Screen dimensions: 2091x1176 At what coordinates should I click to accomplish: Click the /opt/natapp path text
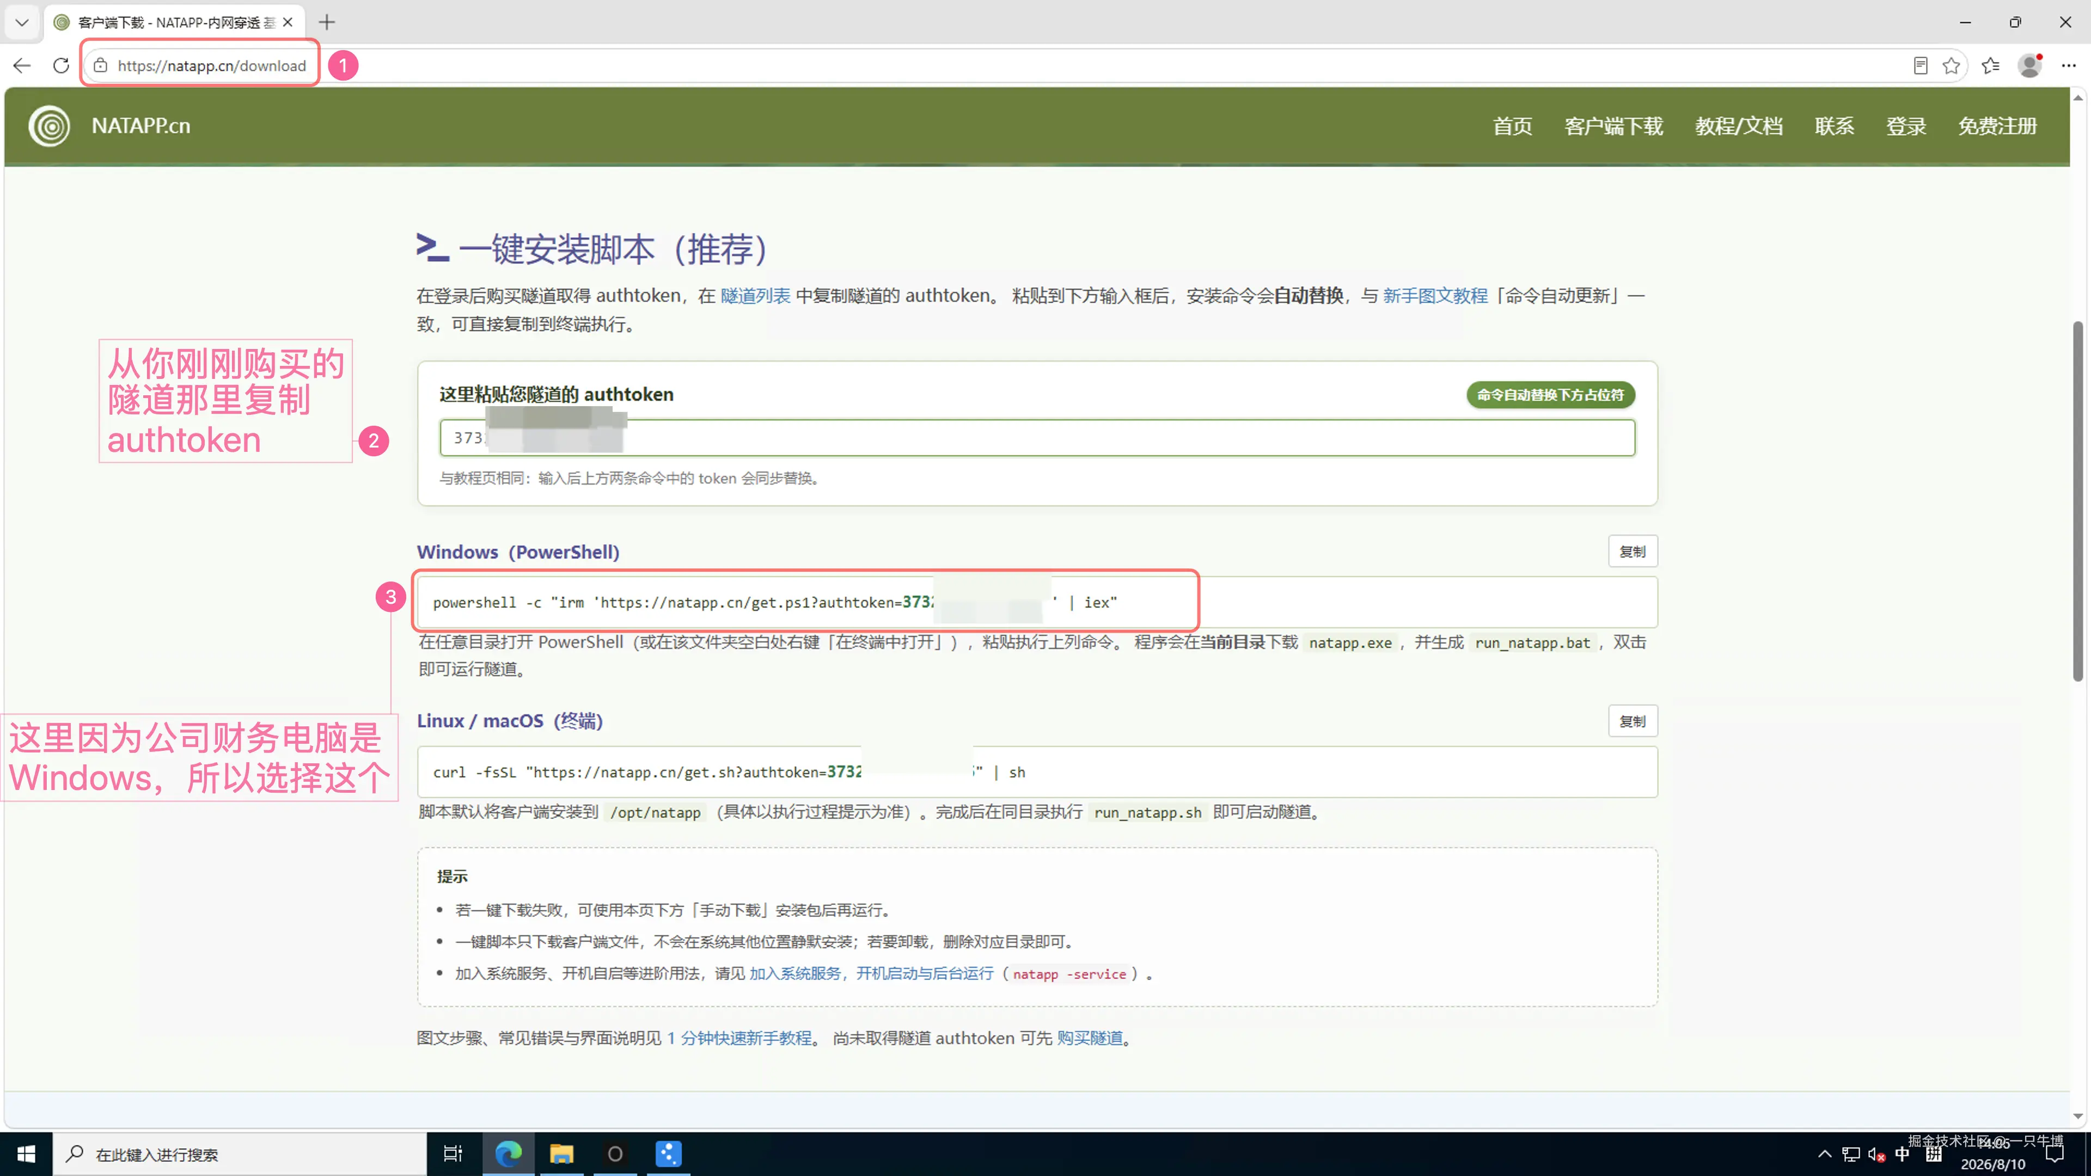point(655,812)
